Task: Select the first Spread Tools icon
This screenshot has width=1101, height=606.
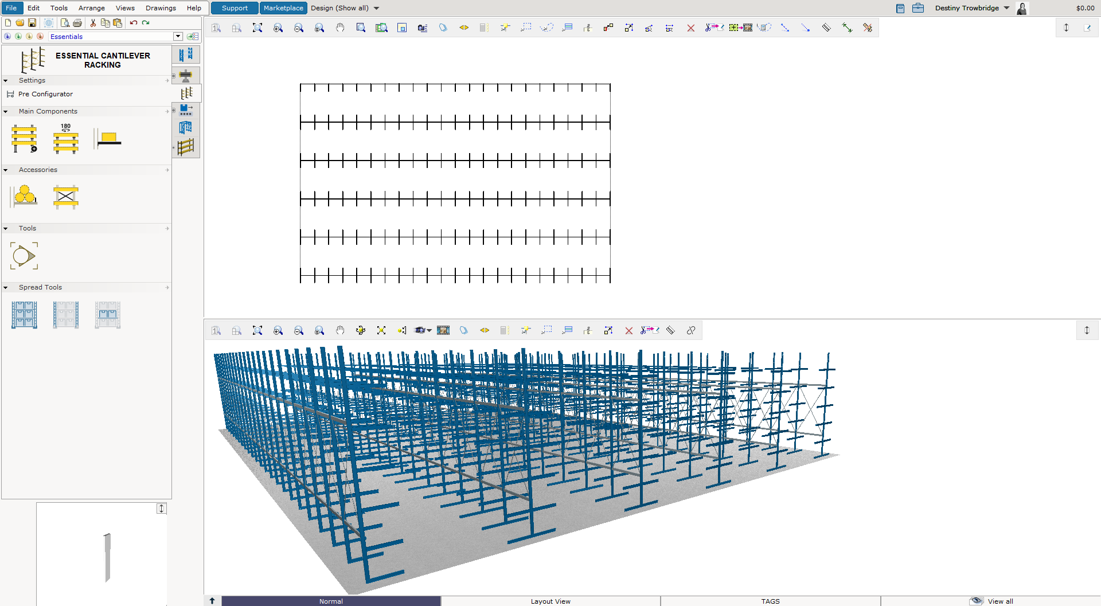Action: (x=24, y=314)
